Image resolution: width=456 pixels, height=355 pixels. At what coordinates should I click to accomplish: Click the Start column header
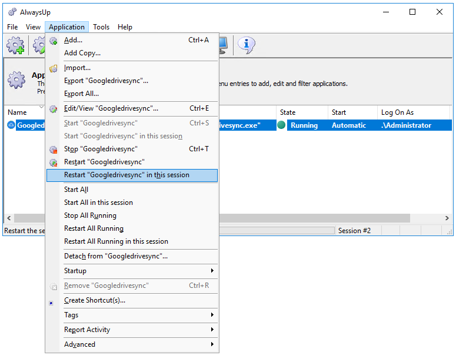(x=353, y=112)
